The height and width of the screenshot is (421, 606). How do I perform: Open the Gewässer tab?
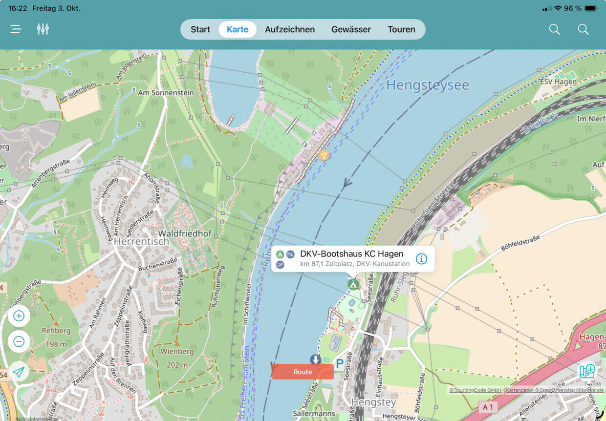[x=351, y=29]
